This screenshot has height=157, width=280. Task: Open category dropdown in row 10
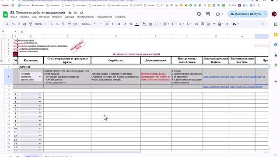point(40,128)
